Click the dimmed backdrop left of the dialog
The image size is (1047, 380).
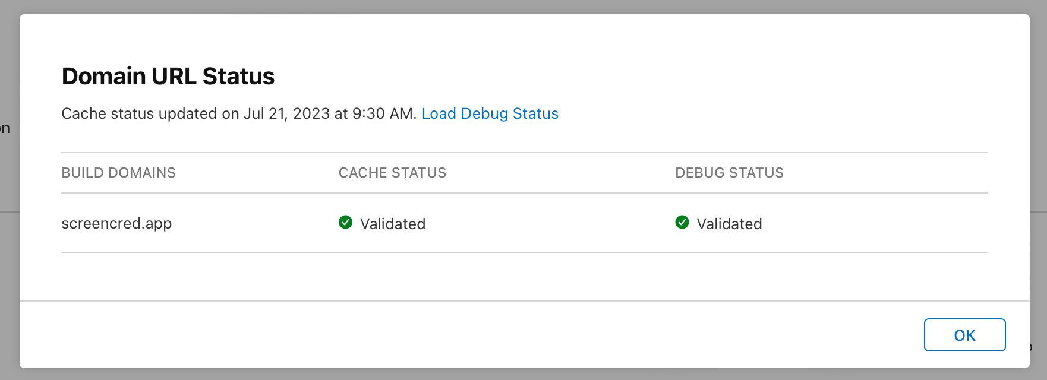point(9,267)
